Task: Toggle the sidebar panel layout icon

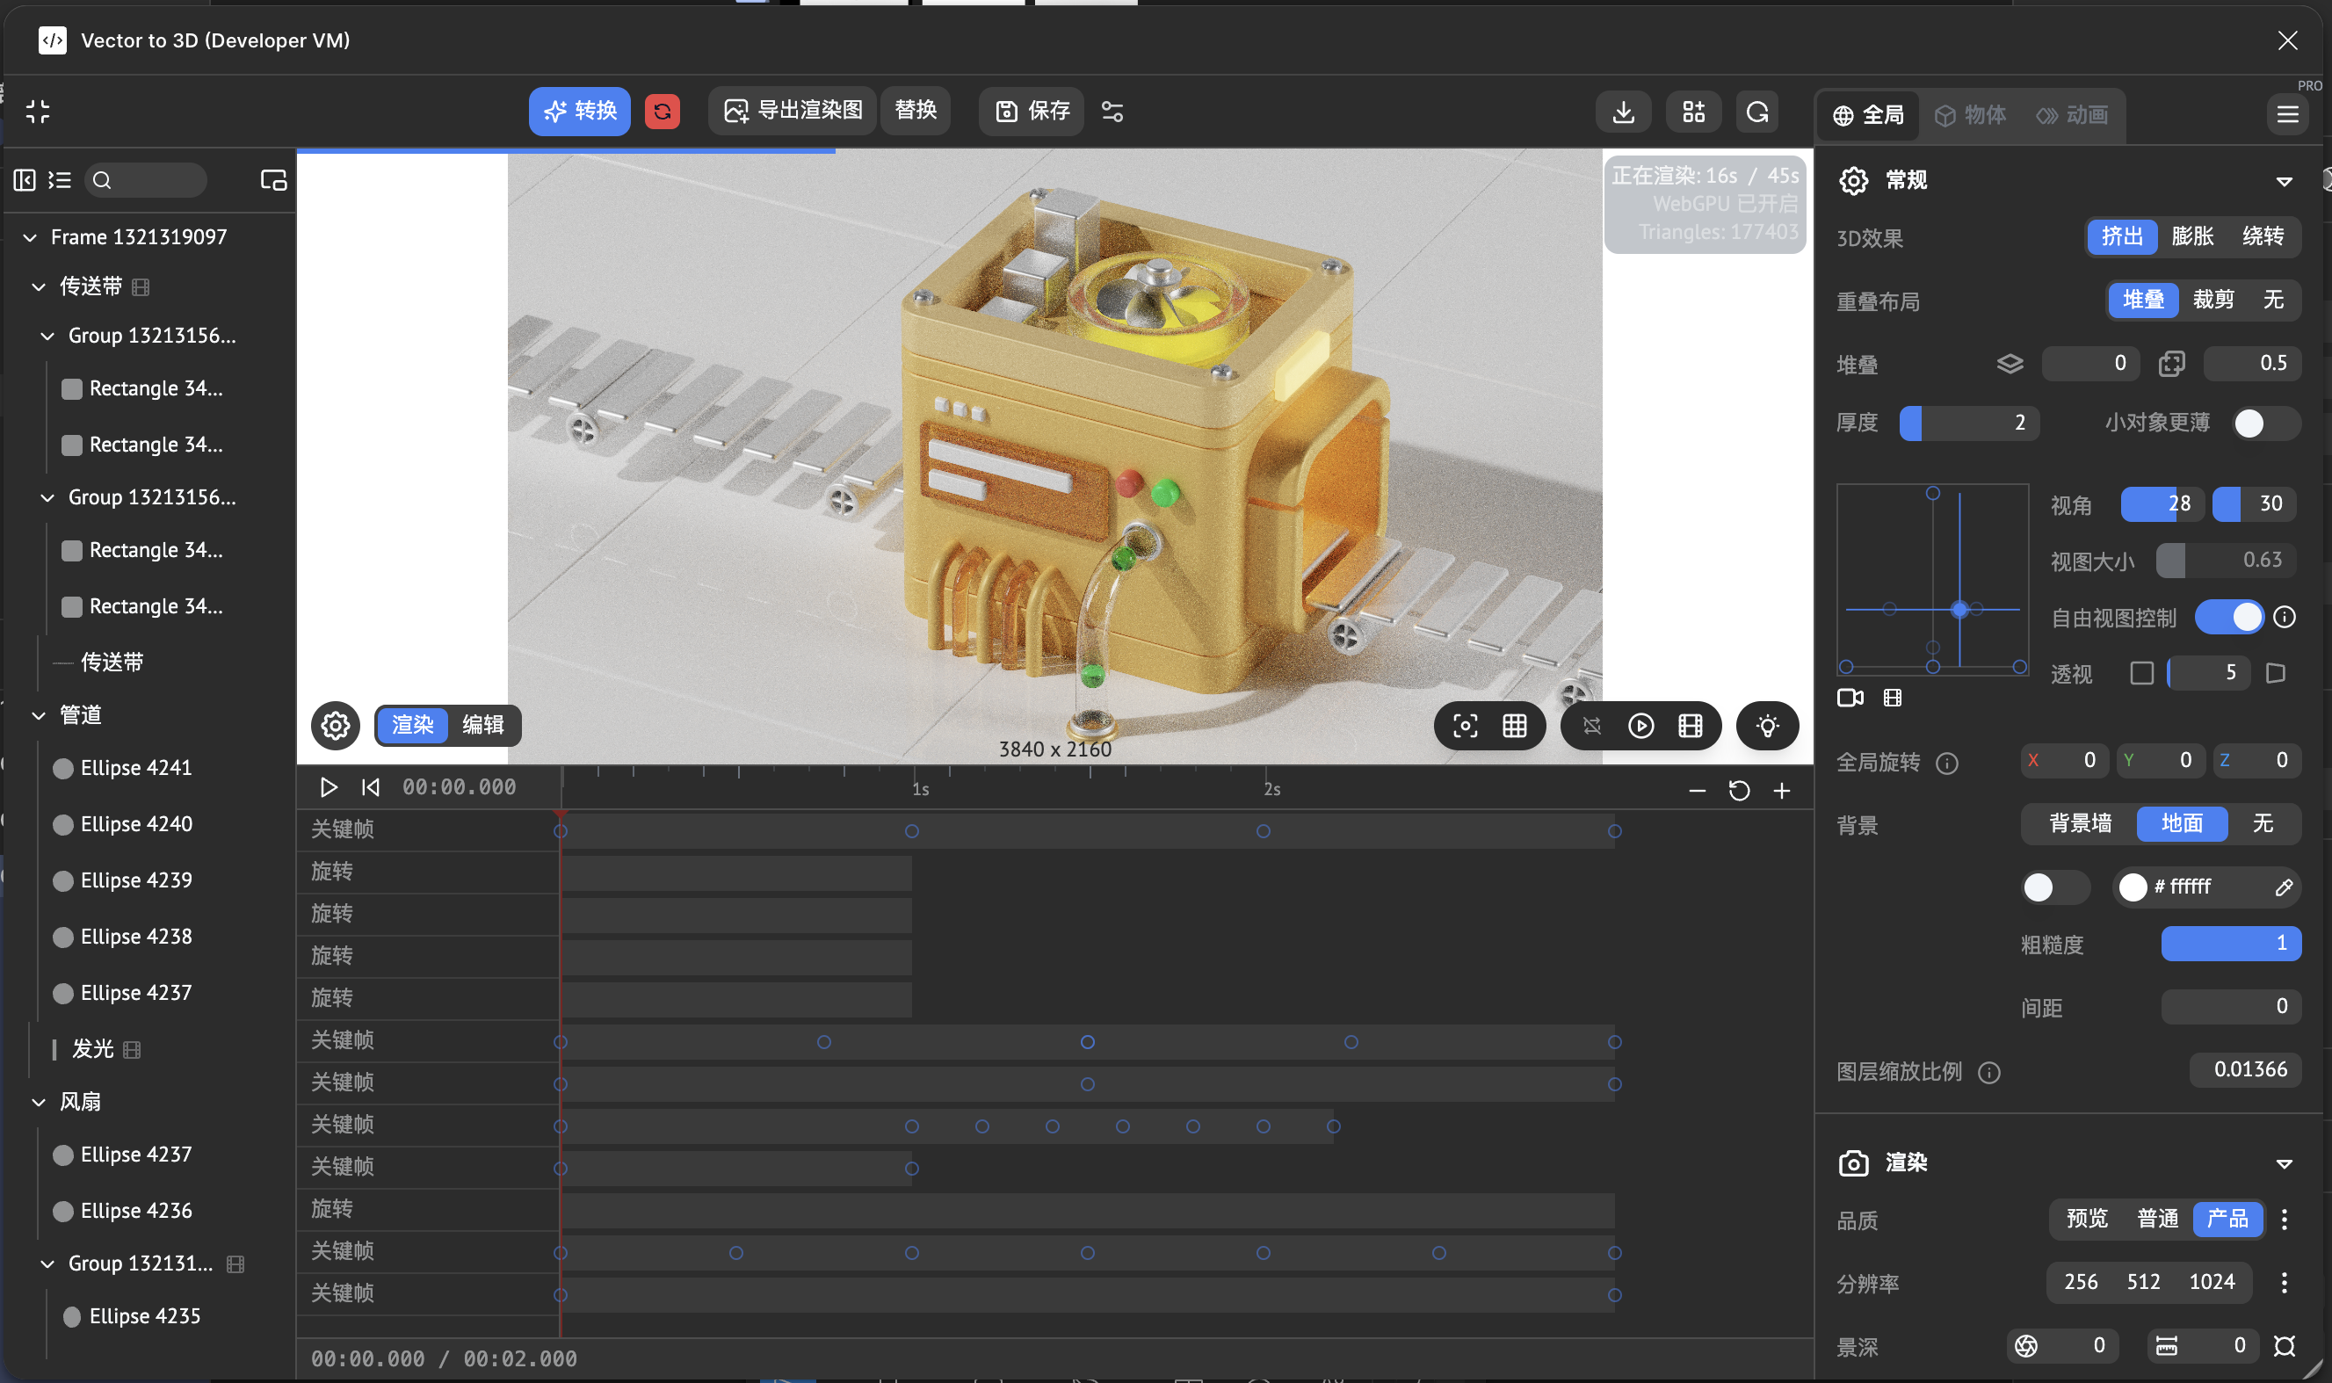Action: coord(25,180)
